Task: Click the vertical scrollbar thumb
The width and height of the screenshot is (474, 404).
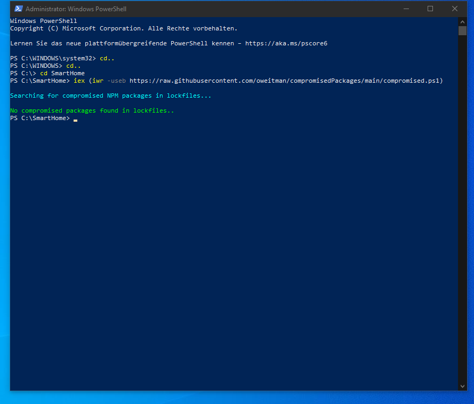Action: click(462, 31)
